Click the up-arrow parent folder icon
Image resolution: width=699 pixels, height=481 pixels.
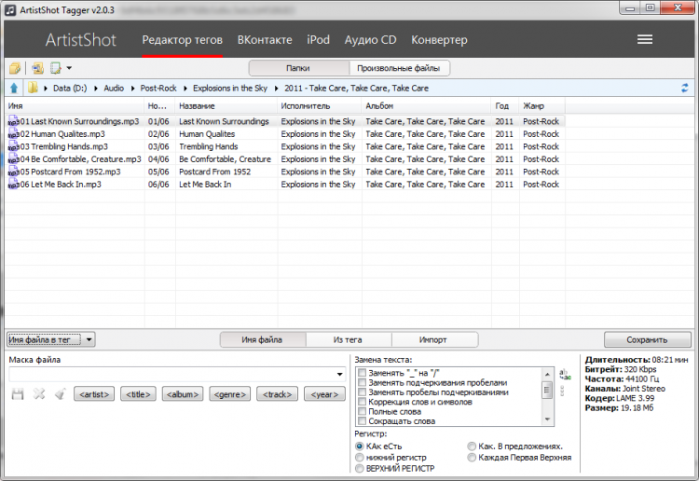pyautogui.click(x=14, y=89)
